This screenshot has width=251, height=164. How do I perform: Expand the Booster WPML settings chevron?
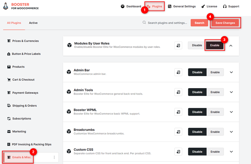(231, 112)
